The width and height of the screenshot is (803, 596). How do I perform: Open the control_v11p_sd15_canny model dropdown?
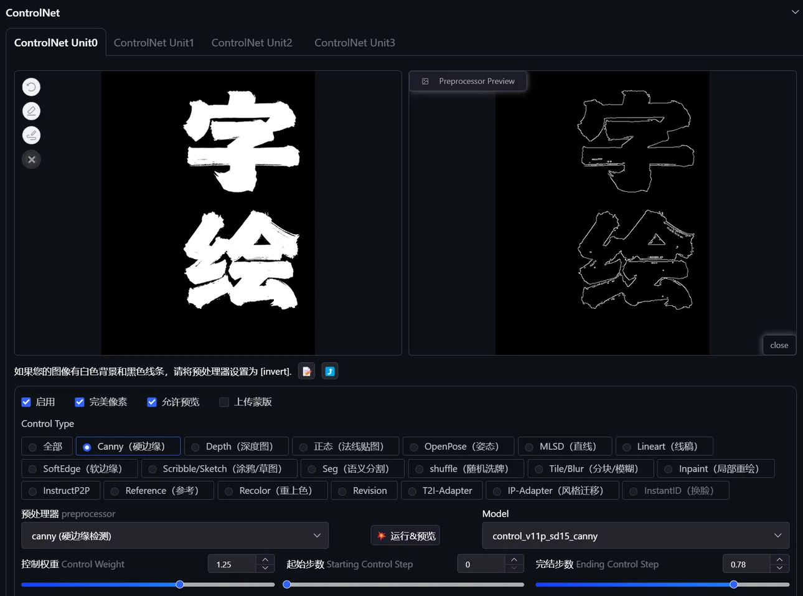636,536
